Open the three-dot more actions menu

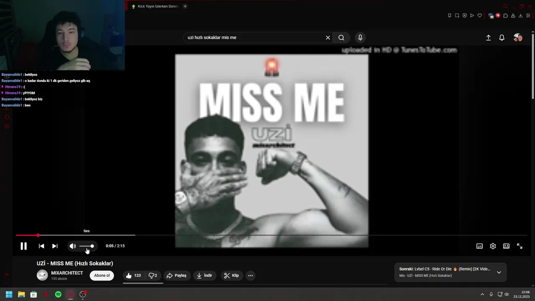250,275
